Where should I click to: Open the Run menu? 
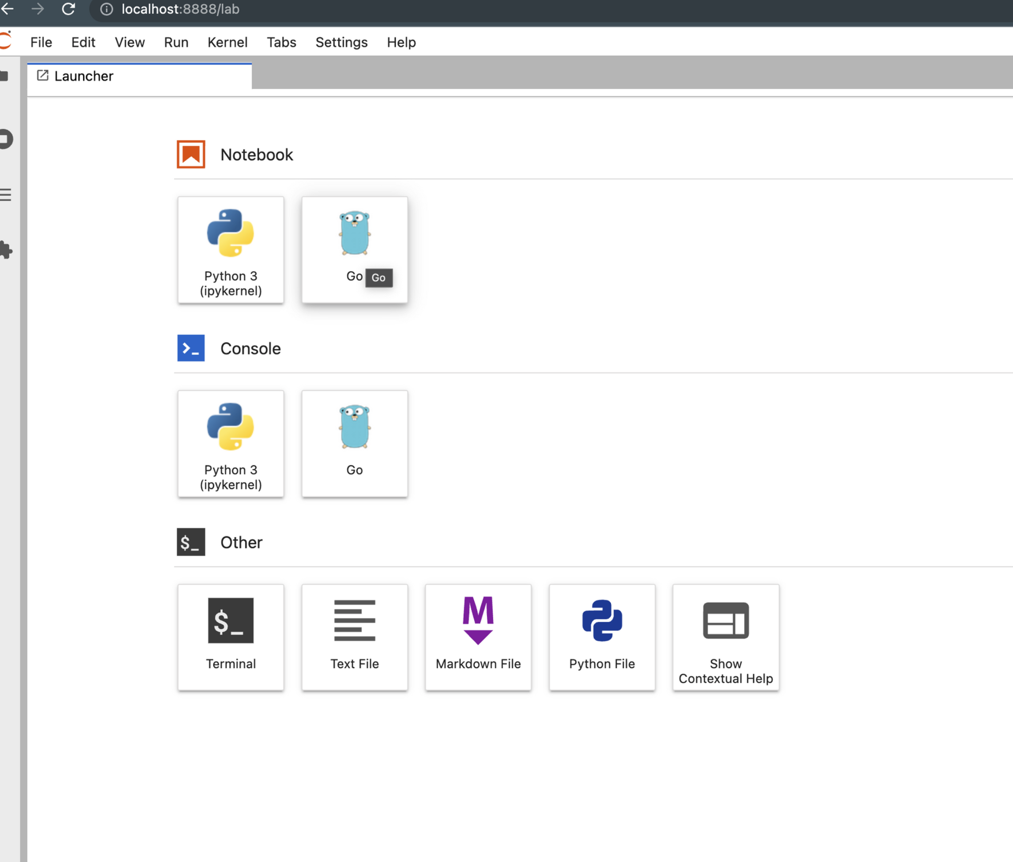[x=176, y=43]
